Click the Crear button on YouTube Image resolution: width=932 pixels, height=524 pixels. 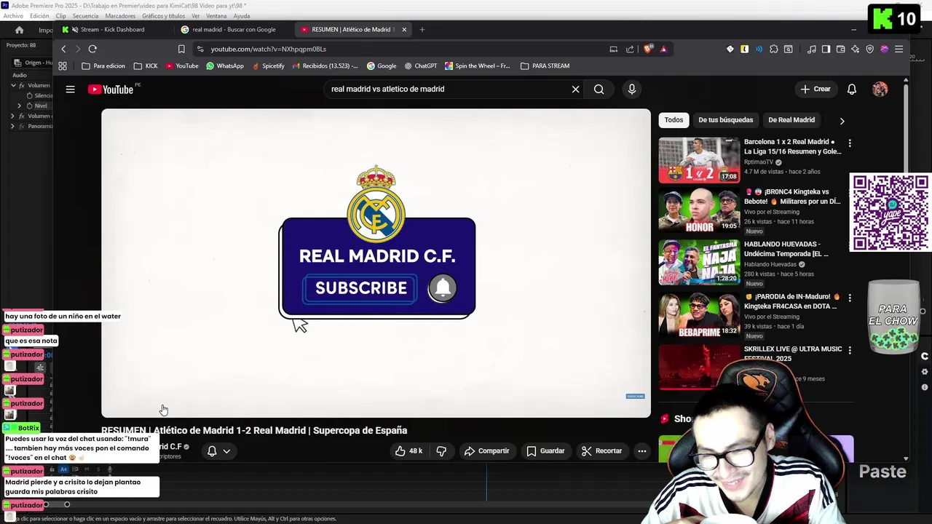coord(815,89)
